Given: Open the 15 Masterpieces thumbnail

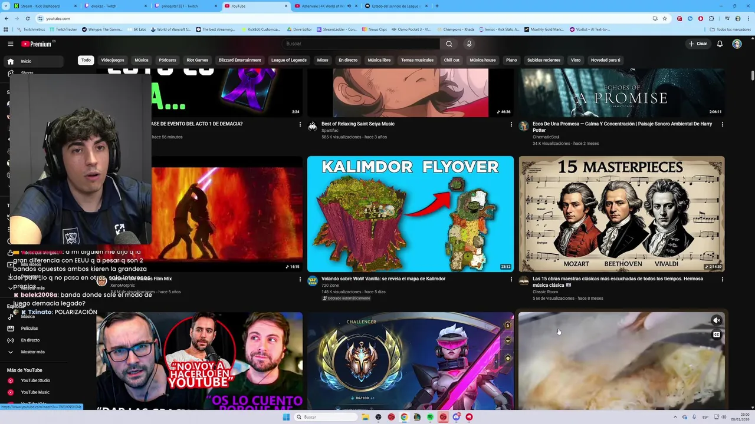Looking at the screenshot, I should (x=622, y=214).
